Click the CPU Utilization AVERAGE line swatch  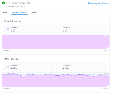(60, 67)
